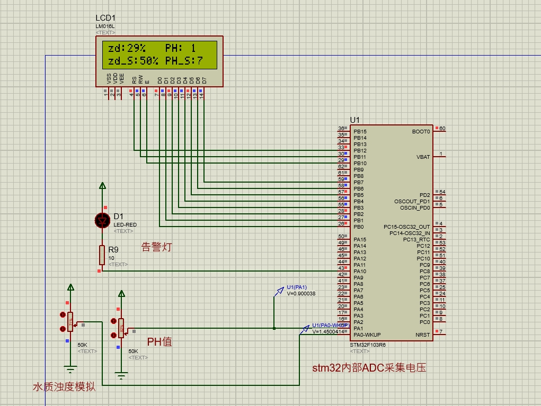Select the 82% PH potentiometer body
The height and width of the screenshot is (406, 541).
click(121, 329)
